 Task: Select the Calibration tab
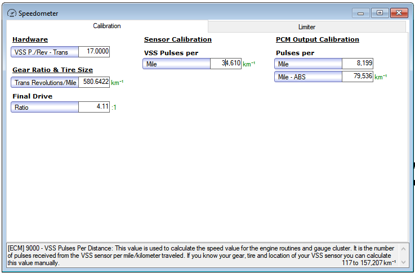[106, 26]
